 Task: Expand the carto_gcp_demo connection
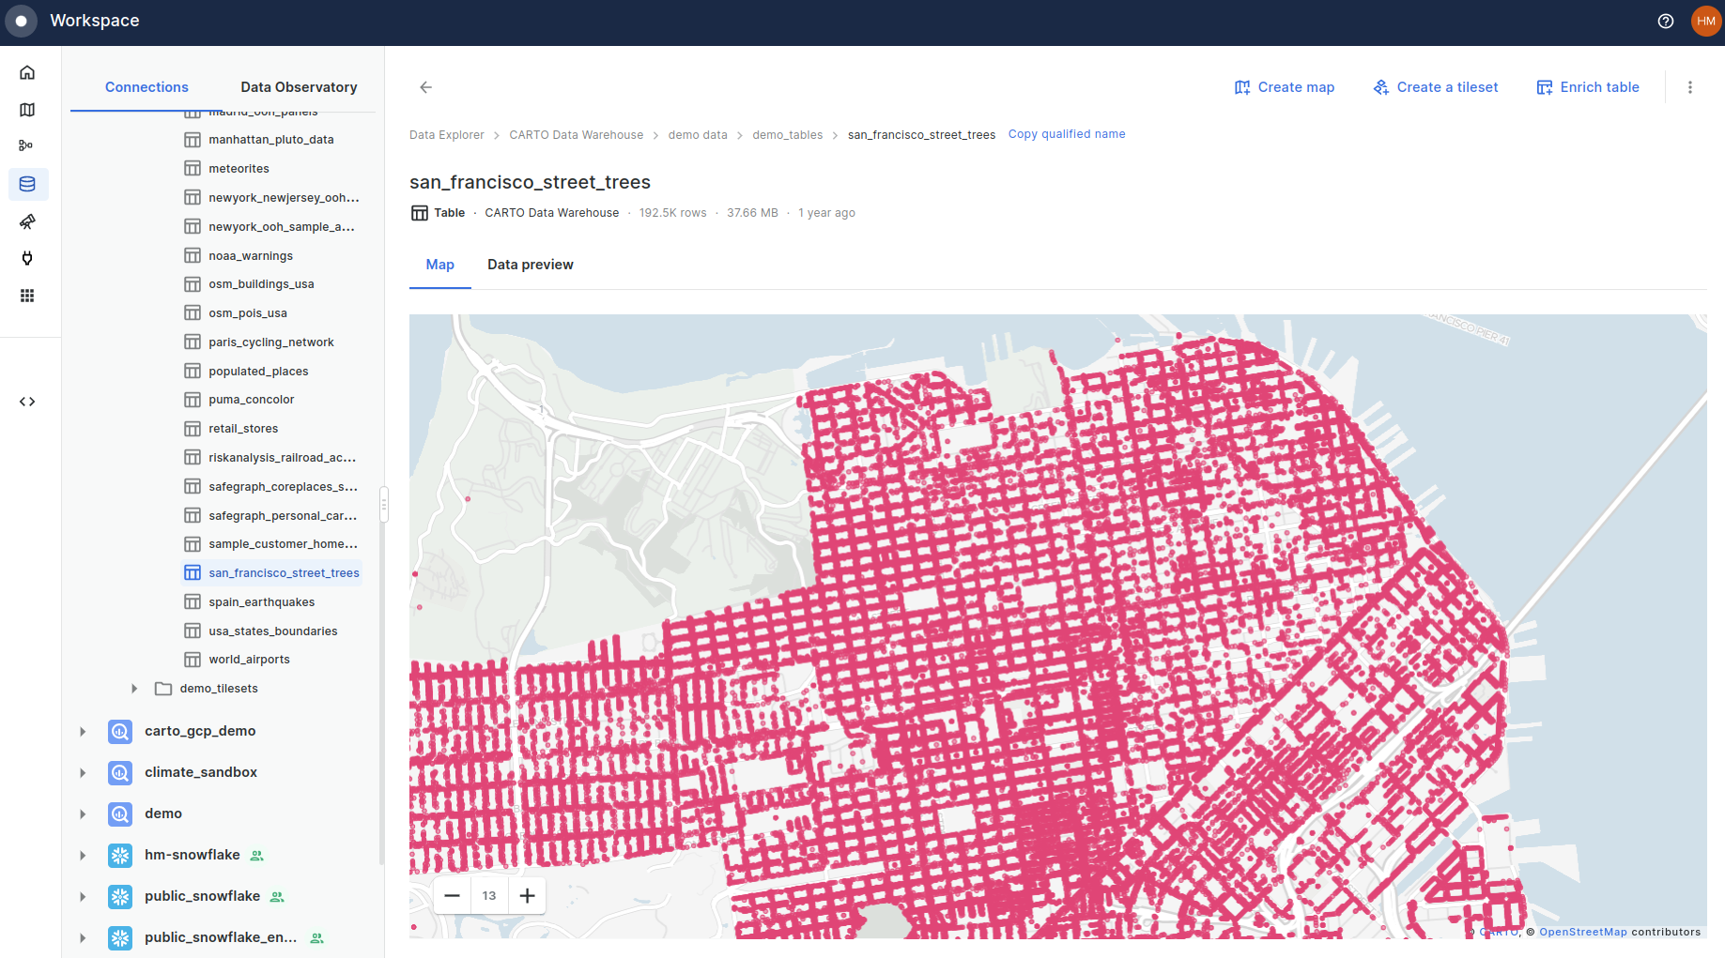(x=83, y=731)
